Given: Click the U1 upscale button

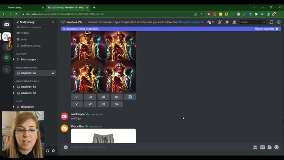Looking at the screenshot, I should click(77, 97).
